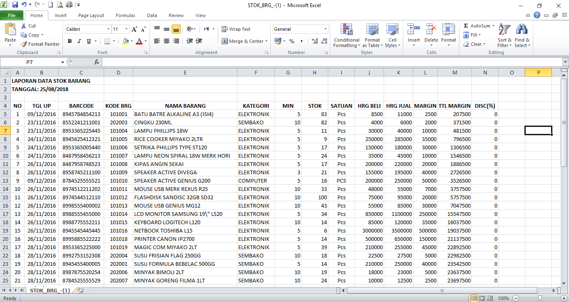Save the workbook from the Quick Access Toolbar
Viewport: 569px width, 302px height.
(x=15, y=5)
